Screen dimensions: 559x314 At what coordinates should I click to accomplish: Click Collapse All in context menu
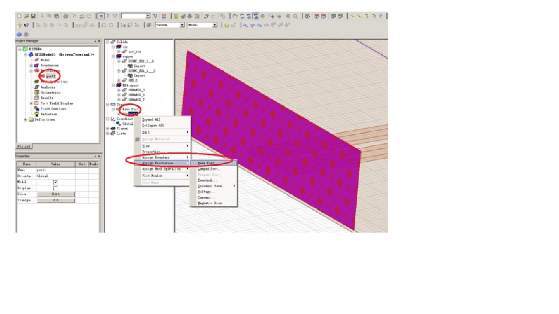click(162, 126)
